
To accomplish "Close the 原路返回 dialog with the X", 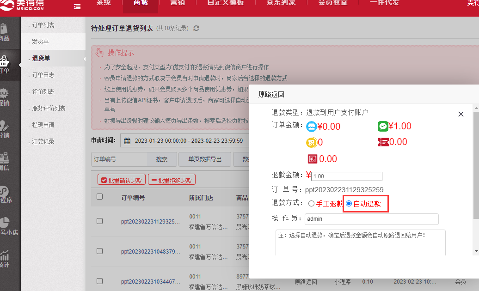I will [x=461, y=114].
